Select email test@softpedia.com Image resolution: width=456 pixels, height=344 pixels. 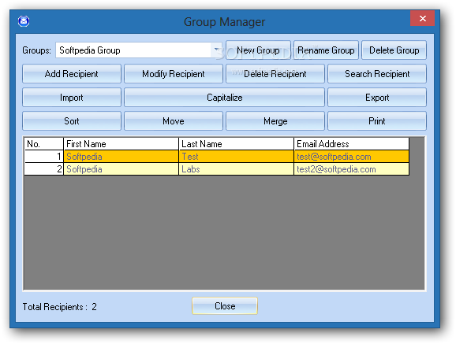pyautogui.click(x=352, y=157)
